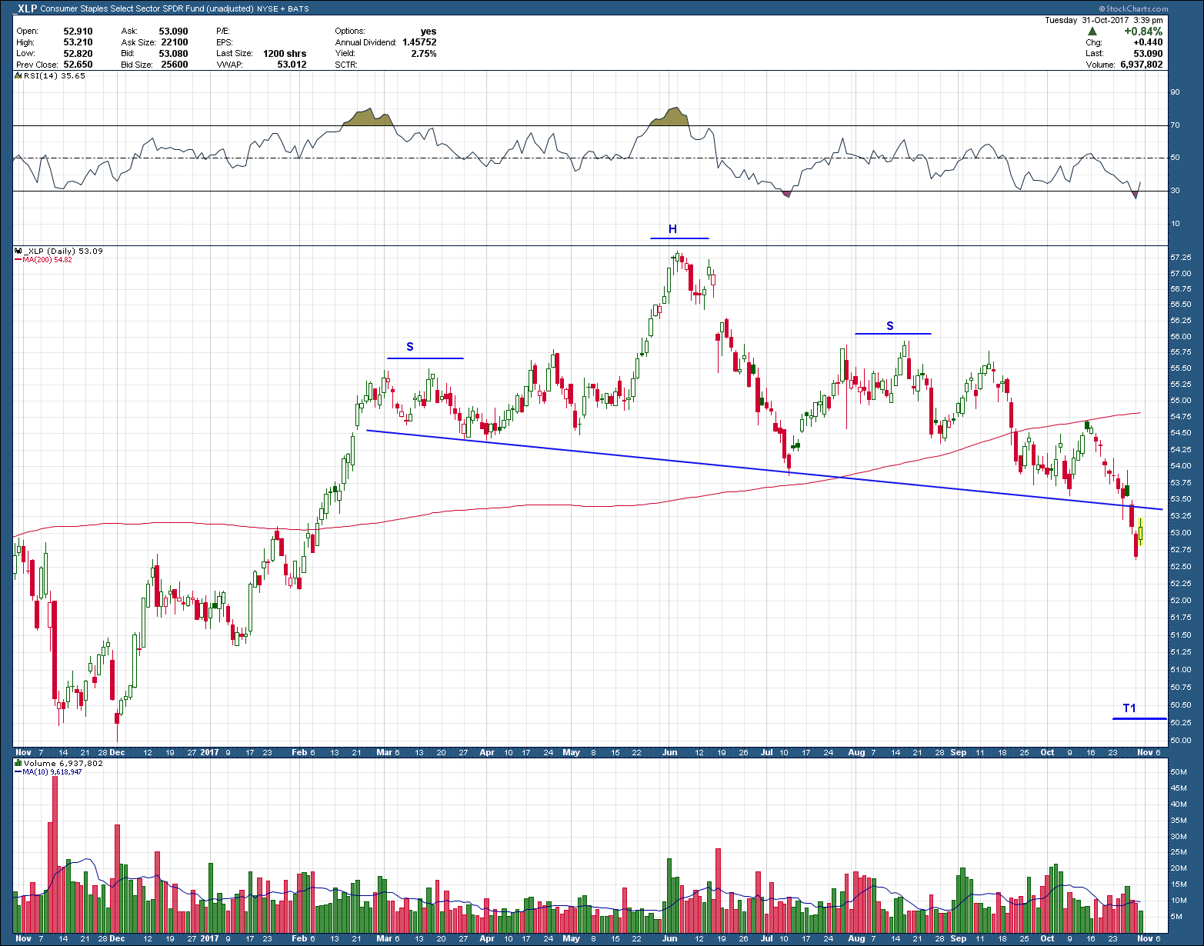Click the Yield value 2.75%
Screen dimensions: 1204x946
coord(424,54)
